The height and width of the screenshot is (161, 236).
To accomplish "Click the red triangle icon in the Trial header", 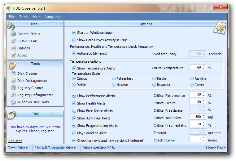I will [x=52, y=114].
